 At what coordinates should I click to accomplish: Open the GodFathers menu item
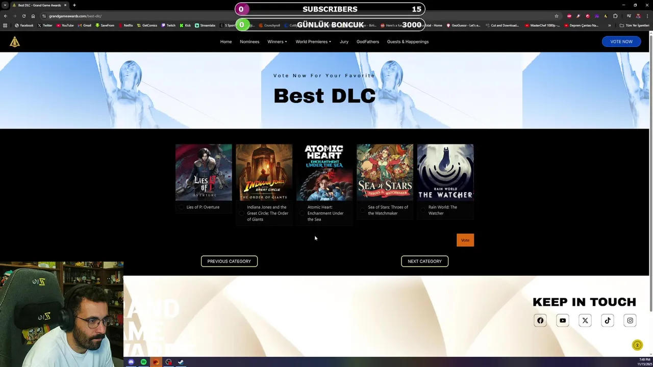[368, 42]
